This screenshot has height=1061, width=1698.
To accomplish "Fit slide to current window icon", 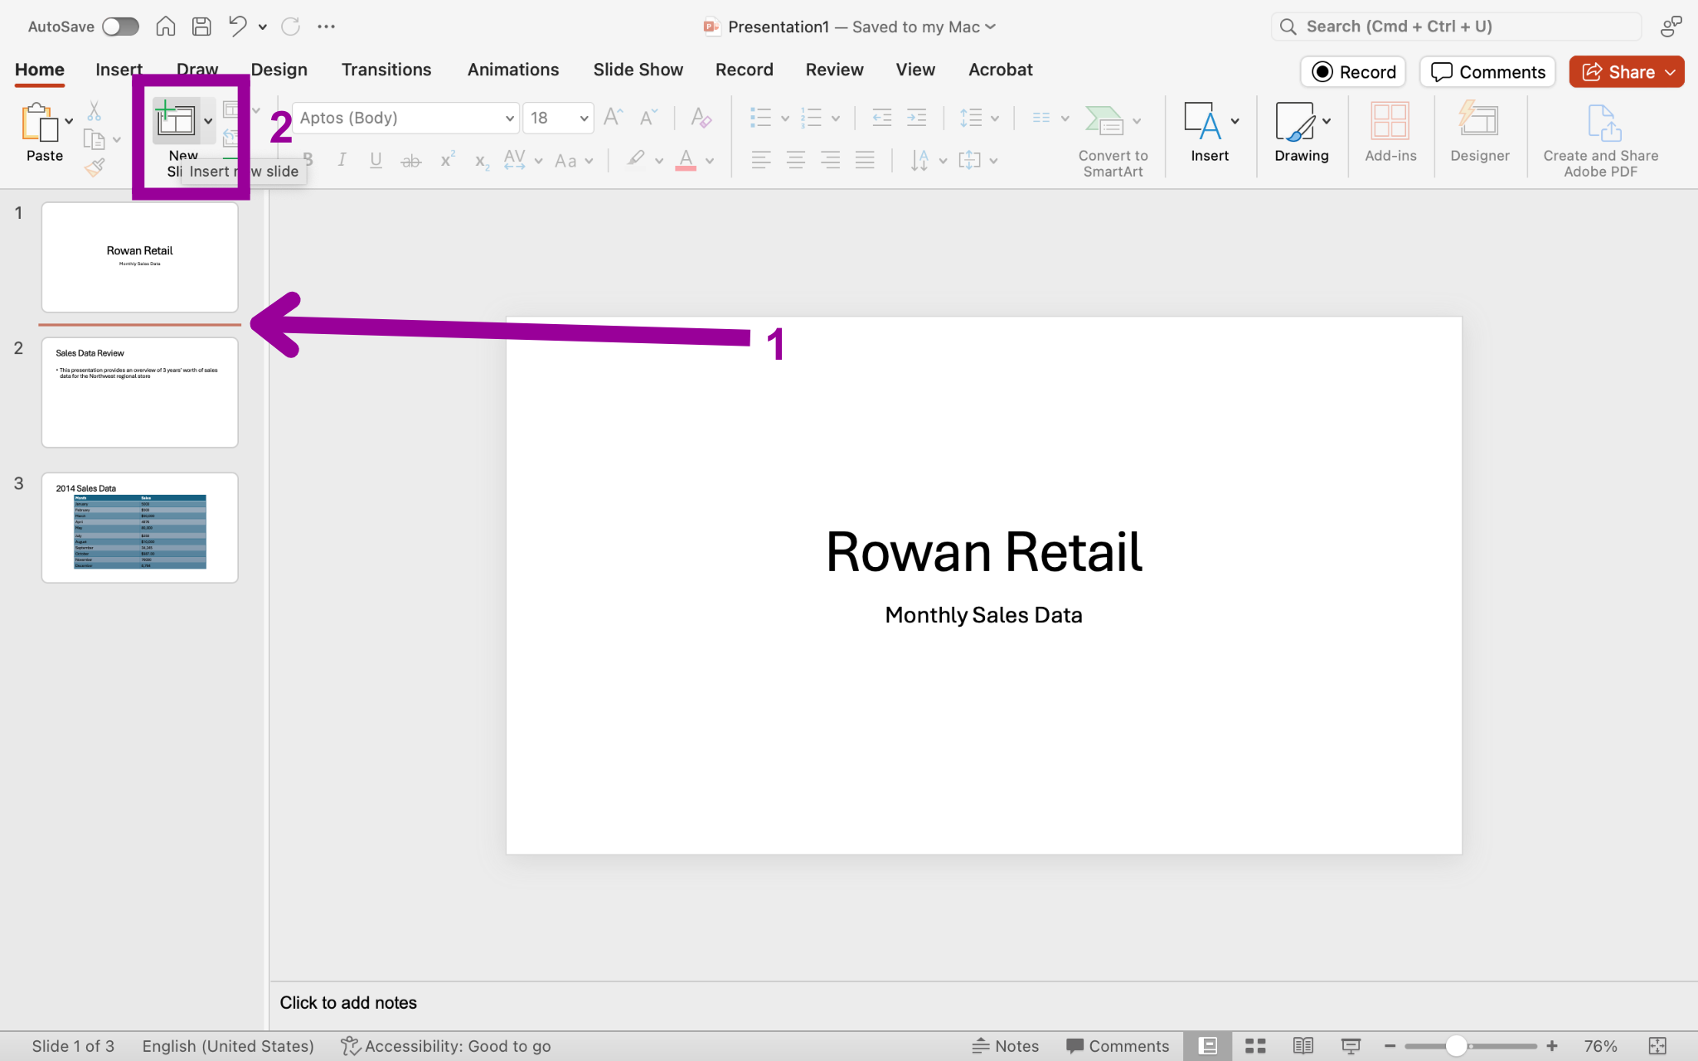I will [1657, 1046].
